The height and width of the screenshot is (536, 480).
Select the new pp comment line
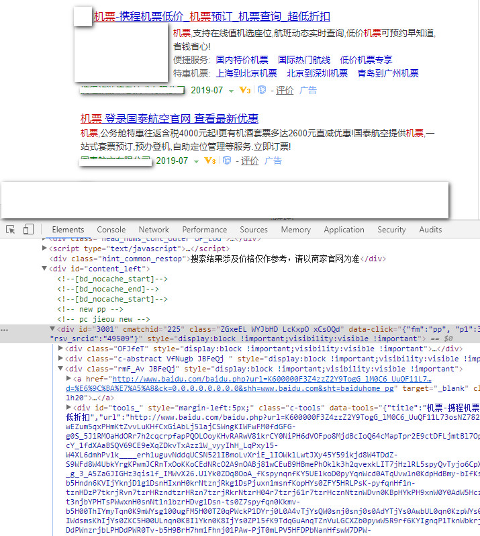click(90, 310)
